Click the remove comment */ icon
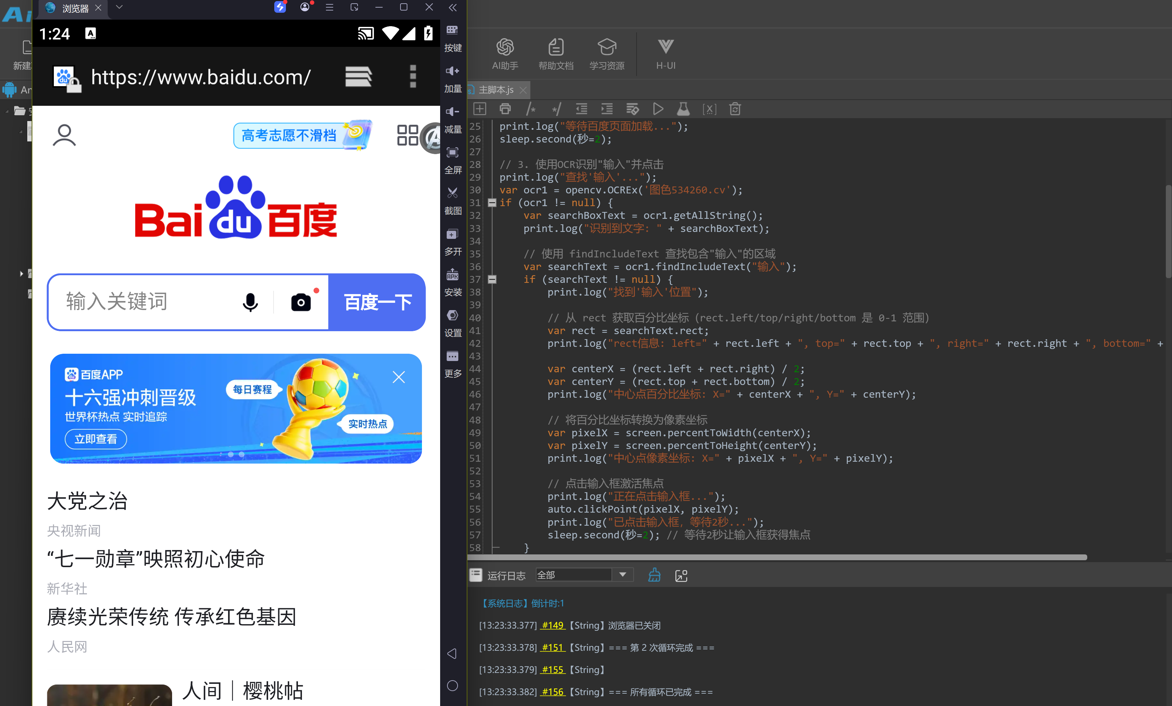Image resolution: width=1172 pixels, height=706 pixels. (556, 109)
